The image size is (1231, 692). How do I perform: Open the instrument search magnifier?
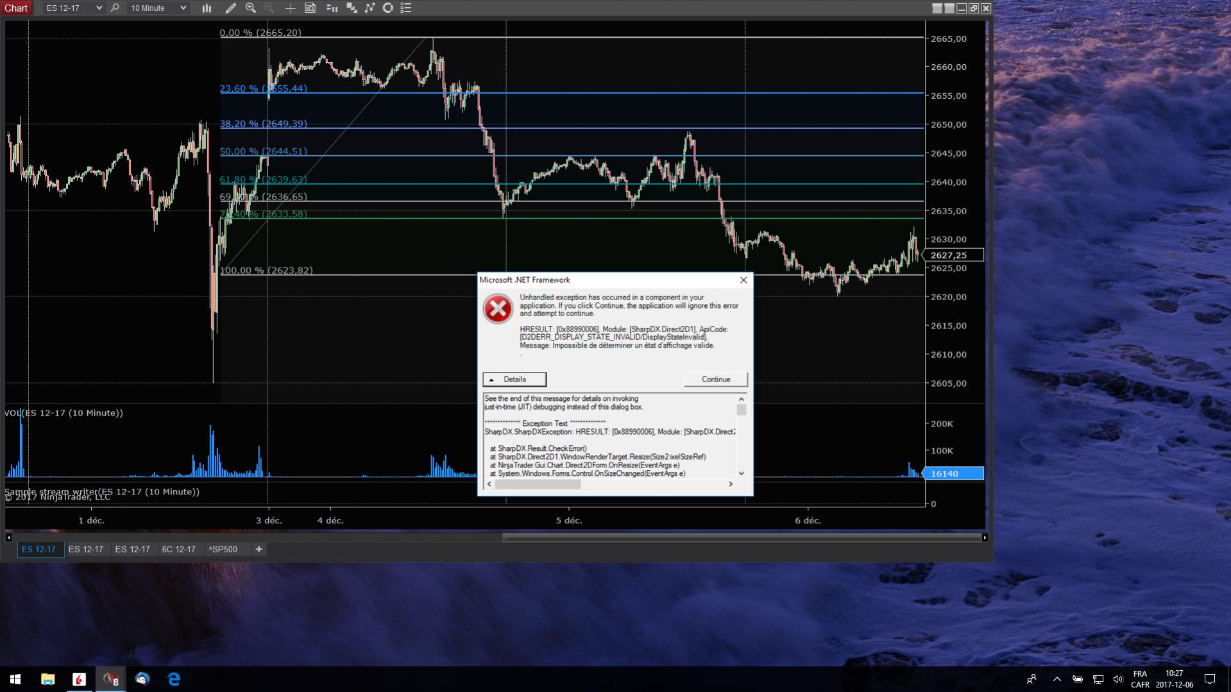115,8
